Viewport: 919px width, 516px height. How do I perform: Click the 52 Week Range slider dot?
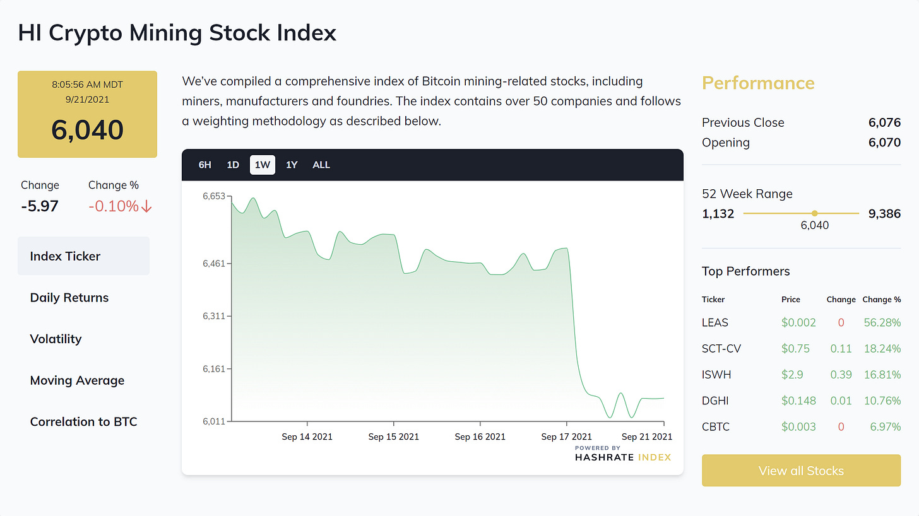tap(814, 213)
